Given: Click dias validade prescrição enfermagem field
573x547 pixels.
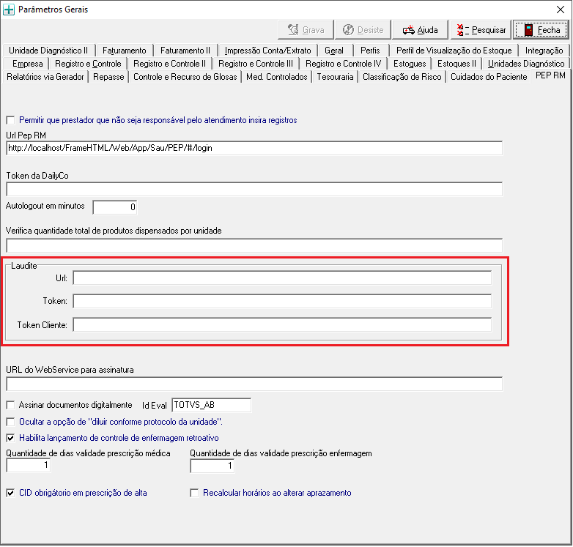Looking at the screenshot, I should [x=212, y=466].
